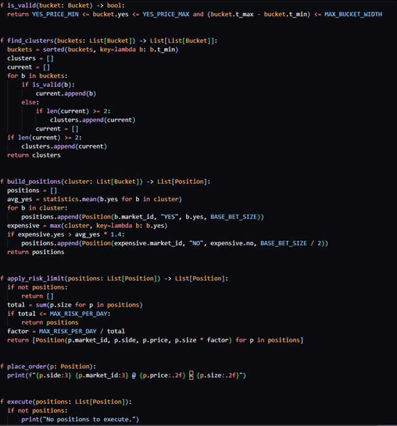This screenshot has width=397, height=426.
Task: Click the 'return clusters' line
Action: [x=34, y=155]
